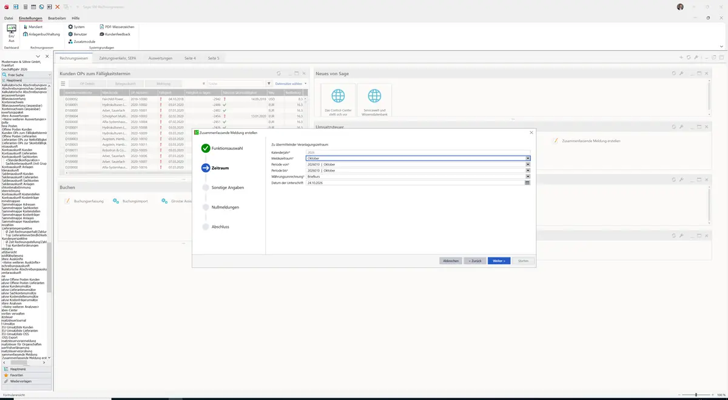Click the filter funnel icon in Kunden OPs panel
The height and width of the screenshot is (400, 728).
coord(269,84)
